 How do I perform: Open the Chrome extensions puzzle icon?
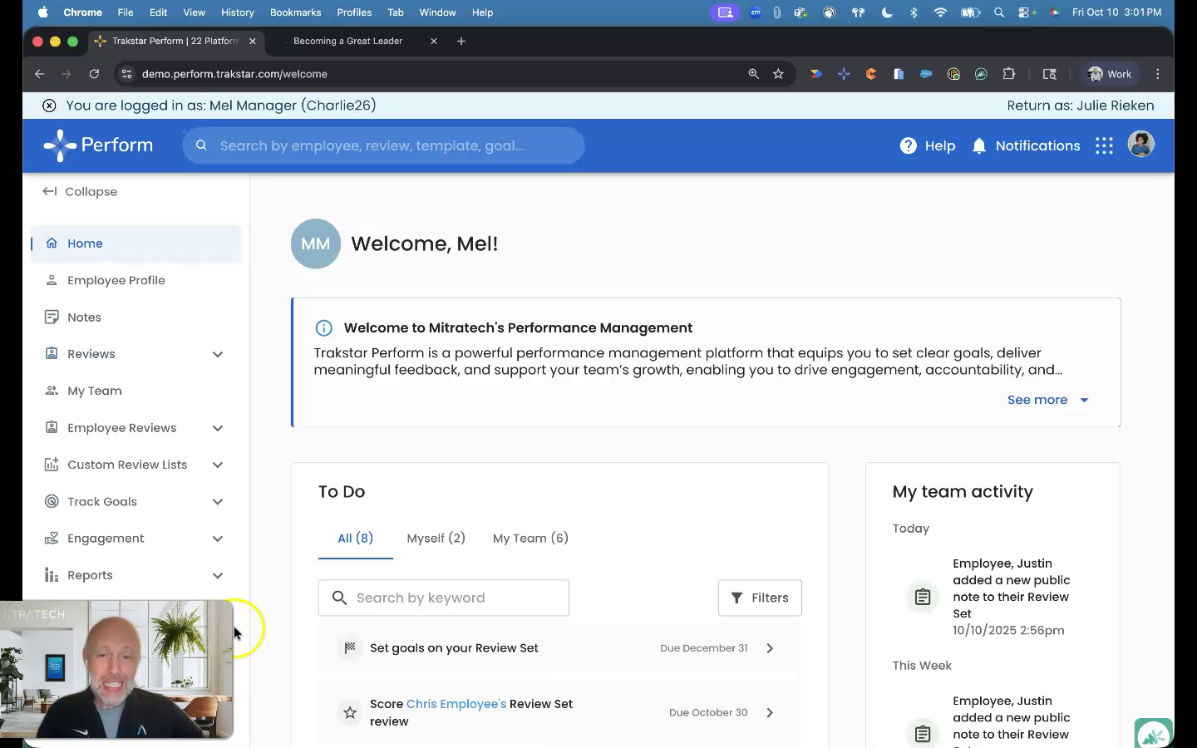(x=1009, y=74)
